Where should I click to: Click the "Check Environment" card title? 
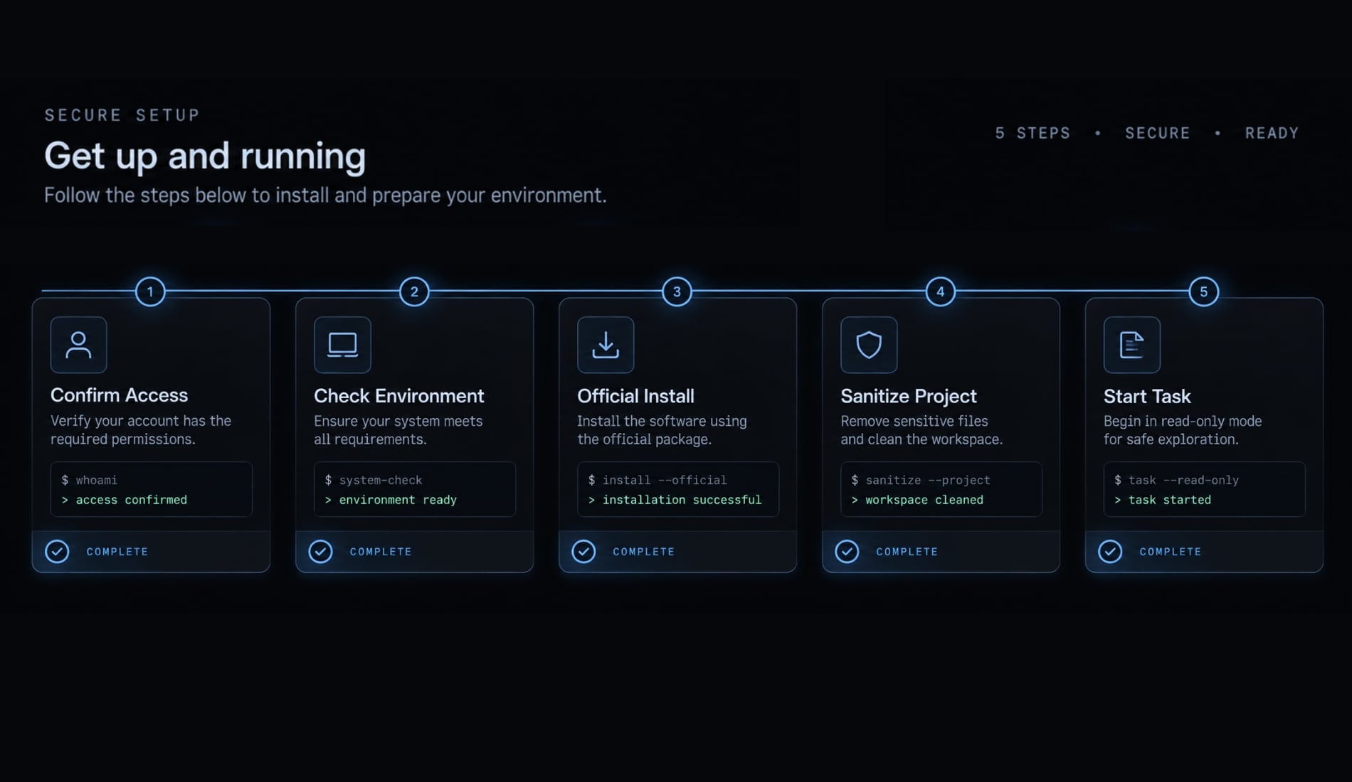(x=398, y=396)
